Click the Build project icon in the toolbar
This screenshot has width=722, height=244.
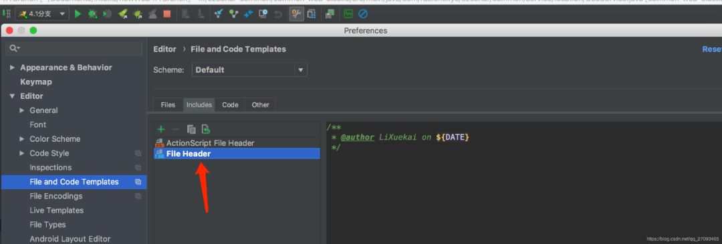(6, 14)
